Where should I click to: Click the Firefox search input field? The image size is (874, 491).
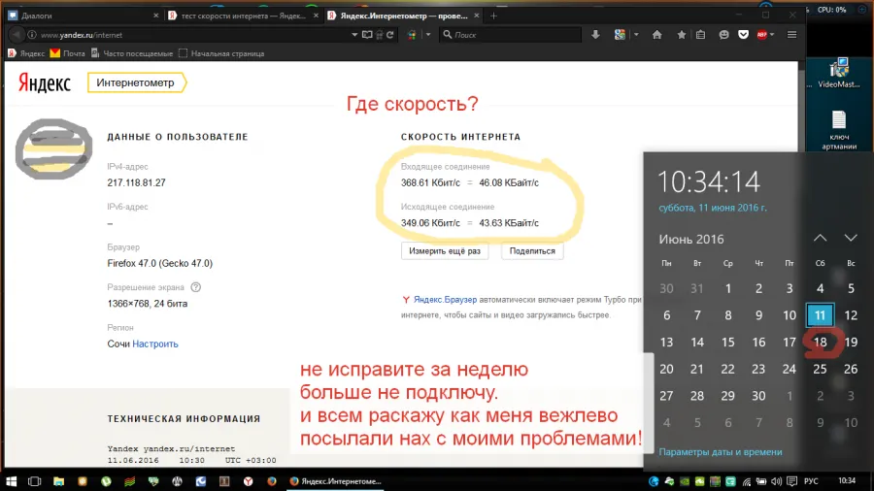(x=510, y=35)
